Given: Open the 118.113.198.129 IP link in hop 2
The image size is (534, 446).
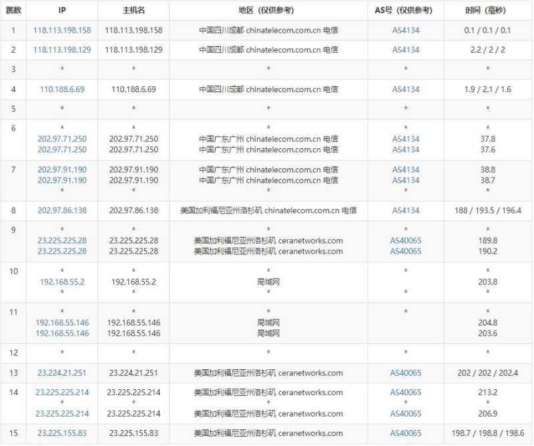Looking at the screenshot, I should (62, 50).
